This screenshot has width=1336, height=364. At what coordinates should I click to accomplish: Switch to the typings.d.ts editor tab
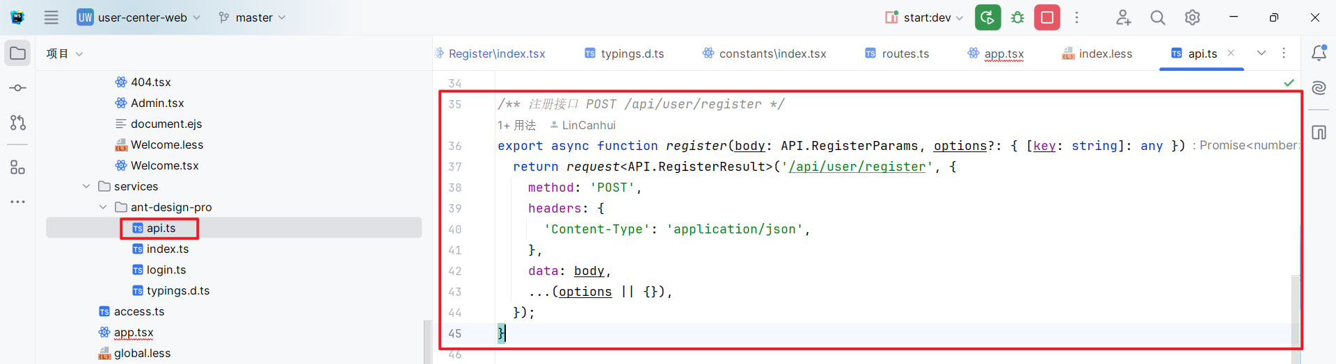tap(632, 53)
